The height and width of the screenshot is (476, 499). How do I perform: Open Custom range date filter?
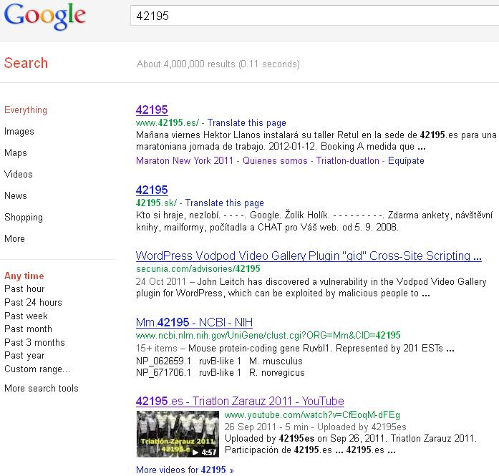[37, 369]
